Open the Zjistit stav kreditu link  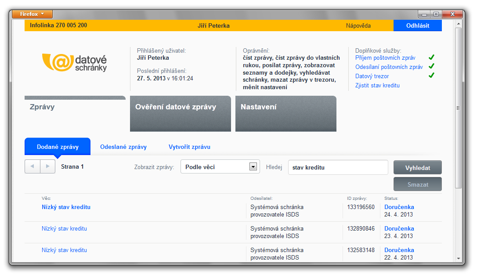coord(377,86)
